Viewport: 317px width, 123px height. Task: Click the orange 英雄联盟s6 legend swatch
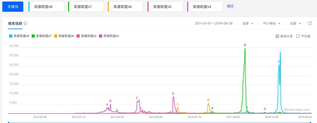pos(55,36)
